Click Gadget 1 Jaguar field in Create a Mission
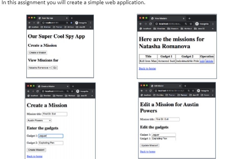Screen dimensions: 249x159 click(51, 136)
